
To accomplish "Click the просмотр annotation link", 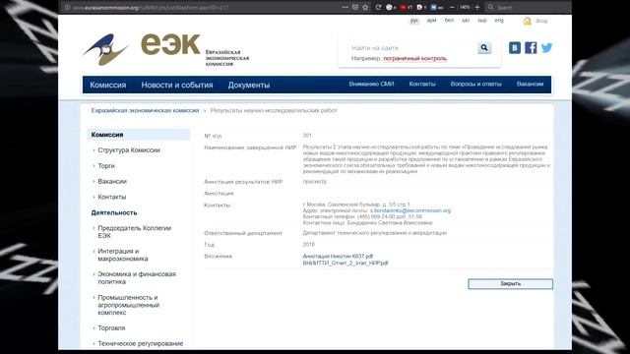I will (x=315, y=181).
